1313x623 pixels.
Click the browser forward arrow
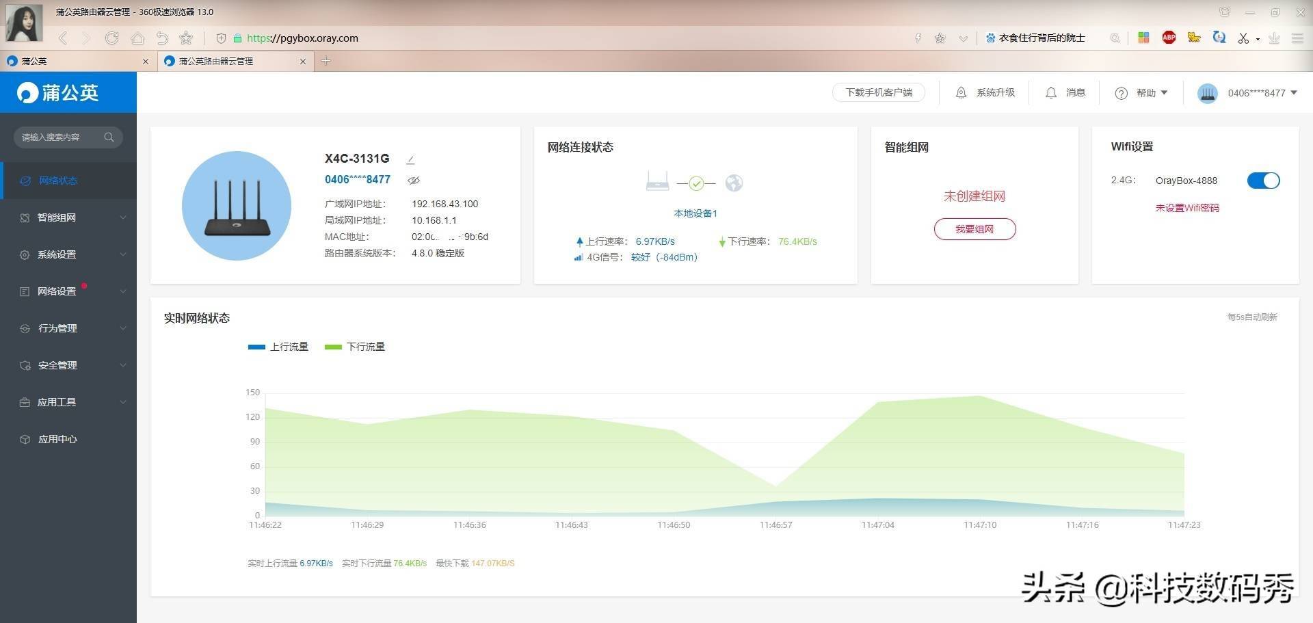[x=86, y=38]
